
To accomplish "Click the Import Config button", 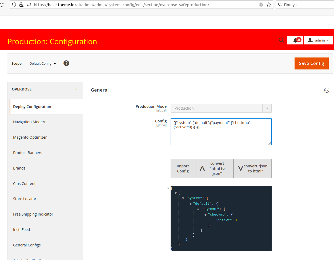I will pos(183,168).
